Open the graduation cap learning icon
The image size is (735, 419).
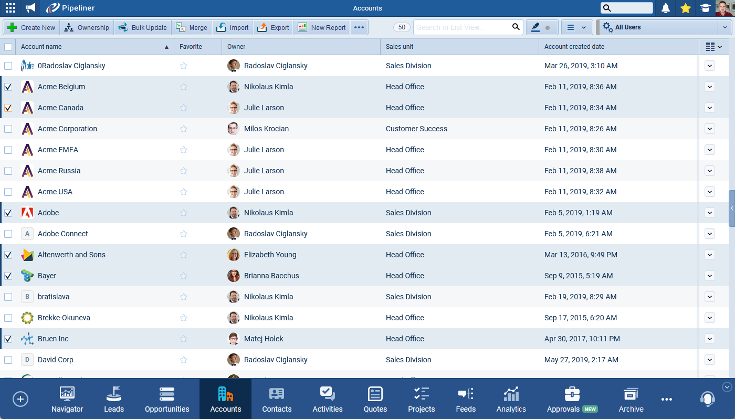point(705,8)
